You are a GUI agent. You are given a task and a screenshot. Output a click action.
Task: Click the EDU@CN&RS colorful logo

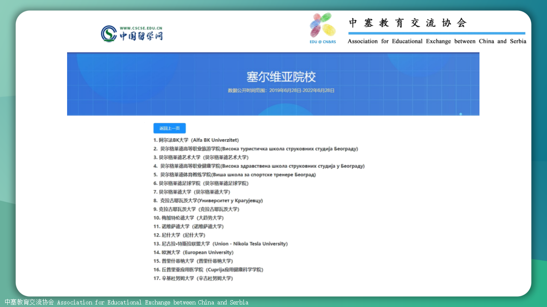[x=323, y=28]
